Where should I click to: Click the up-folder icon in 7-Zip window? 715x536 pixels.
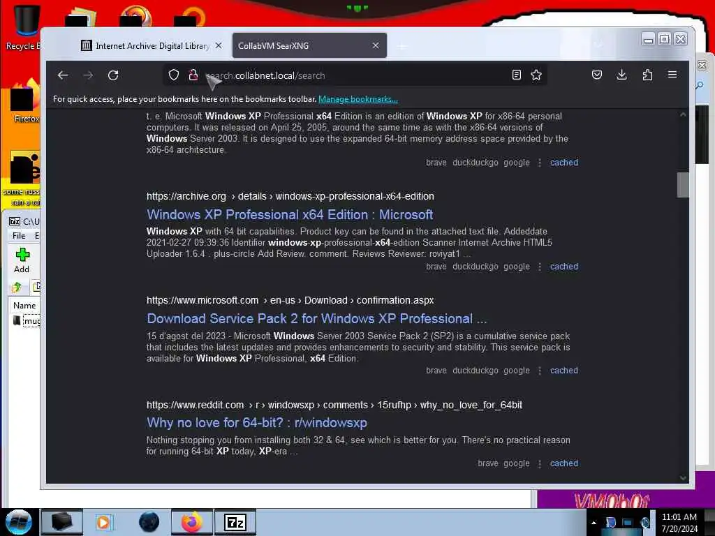click(x=17, y=287)
